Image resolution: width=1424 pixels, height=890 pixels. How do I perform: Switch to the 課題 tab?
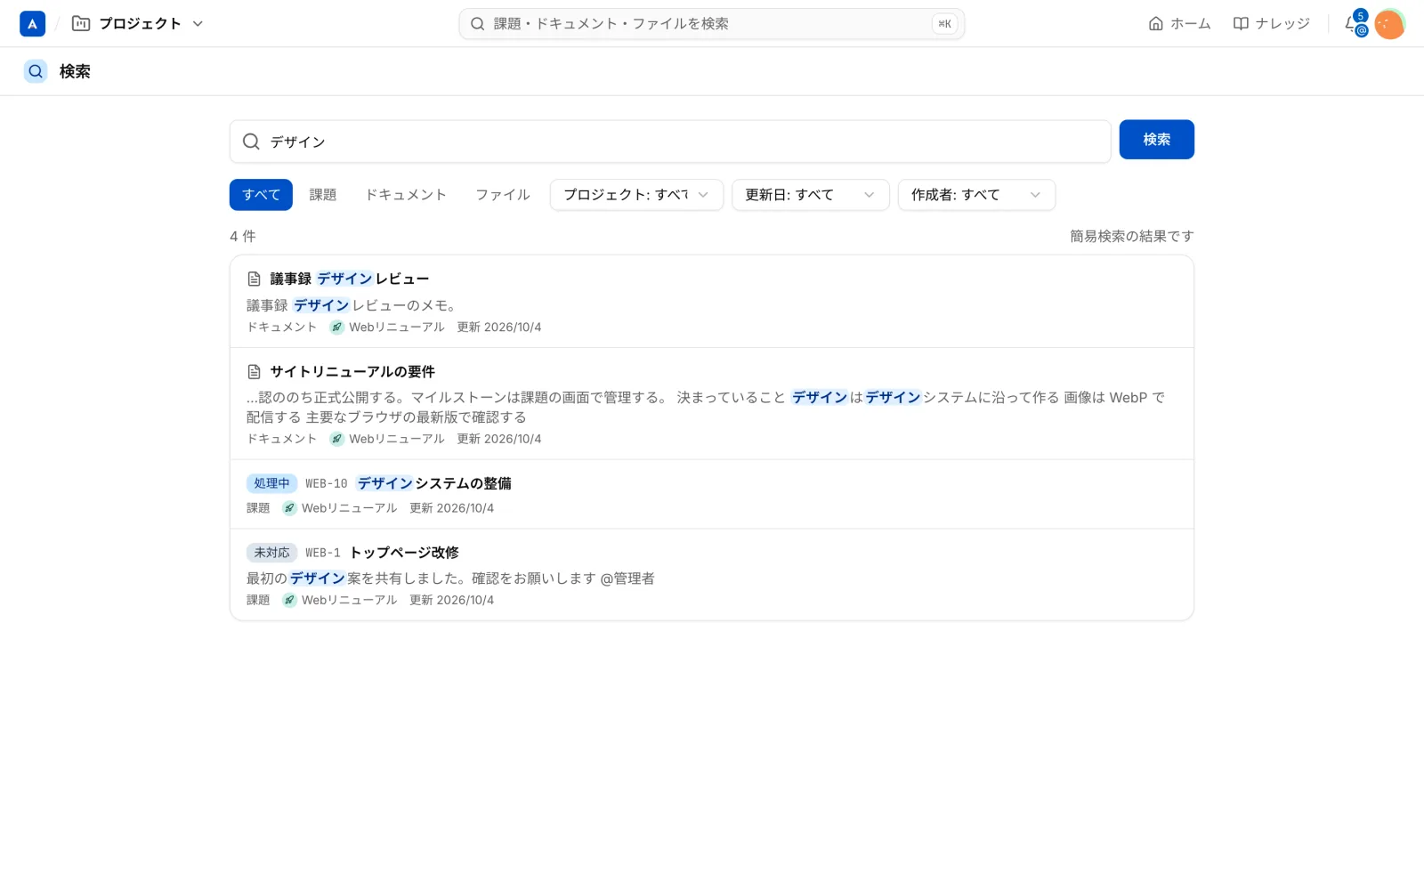tap(323, 195)
